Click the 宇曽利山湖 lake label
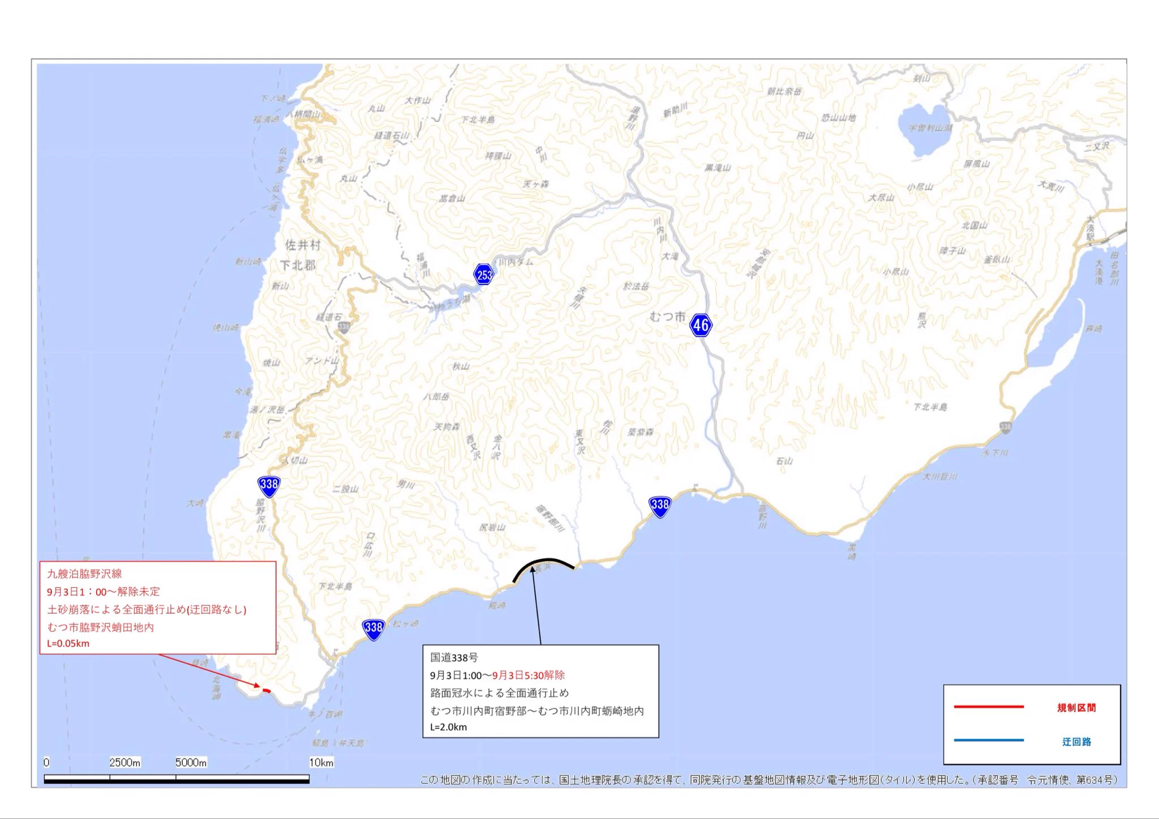Screen dimensions: 1159x819 [x=930, y=128]
